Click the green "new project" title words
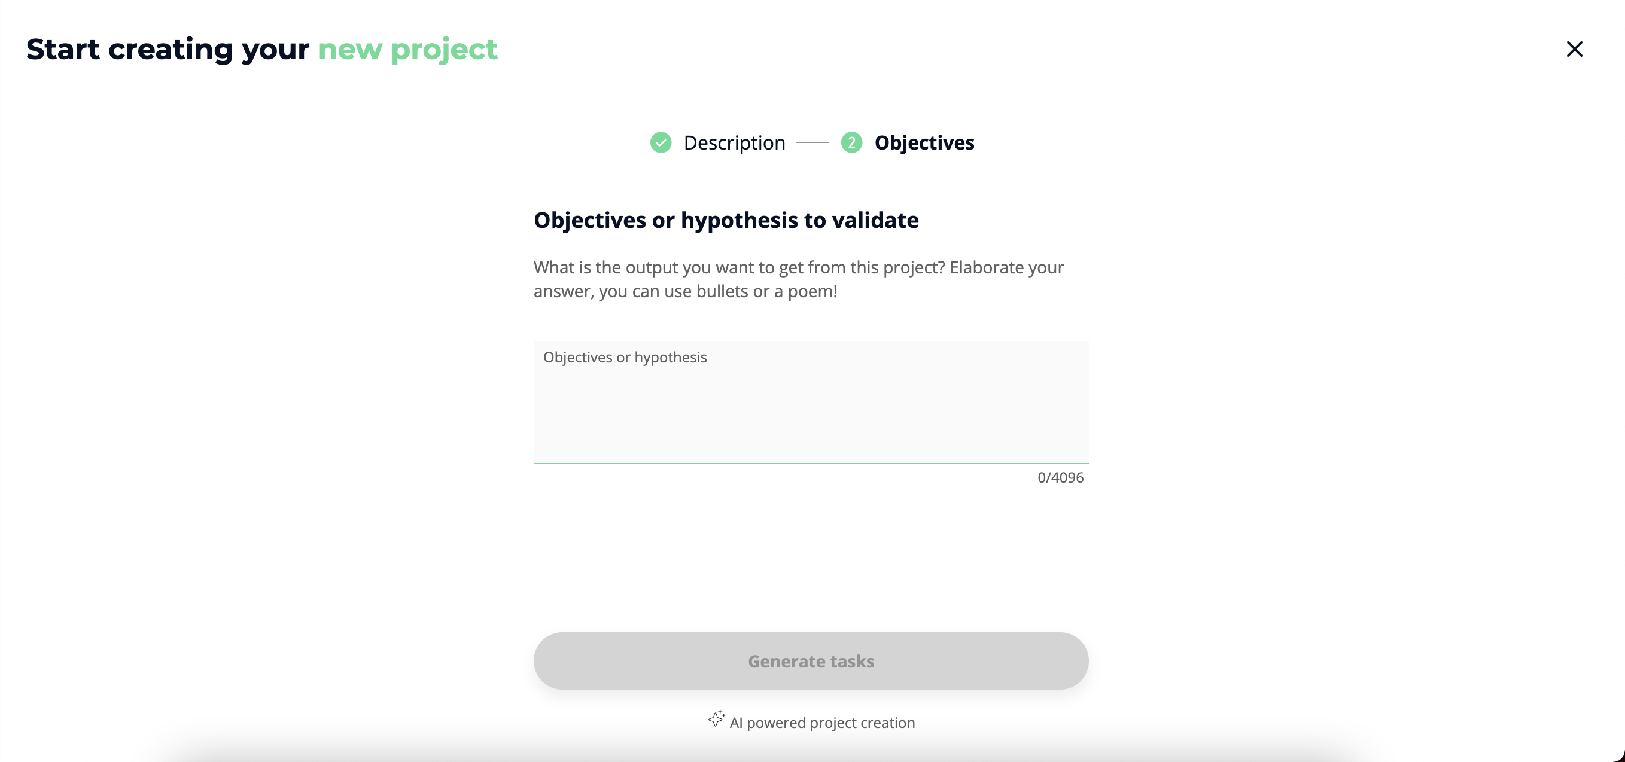The width and height of the screenshot is (1625, 762). [x=407, y=49]
